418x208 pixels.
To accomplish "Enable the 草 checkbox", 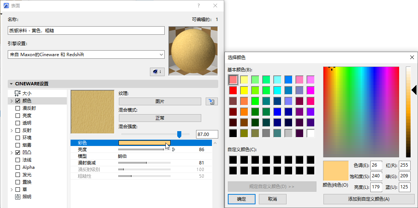I will coord(18,190).
